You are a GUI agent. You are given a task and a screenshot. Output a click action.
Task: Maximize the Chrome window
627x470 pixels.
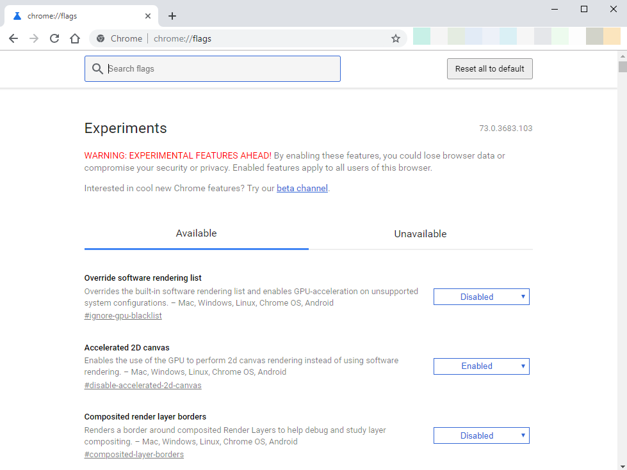(584, 9)
